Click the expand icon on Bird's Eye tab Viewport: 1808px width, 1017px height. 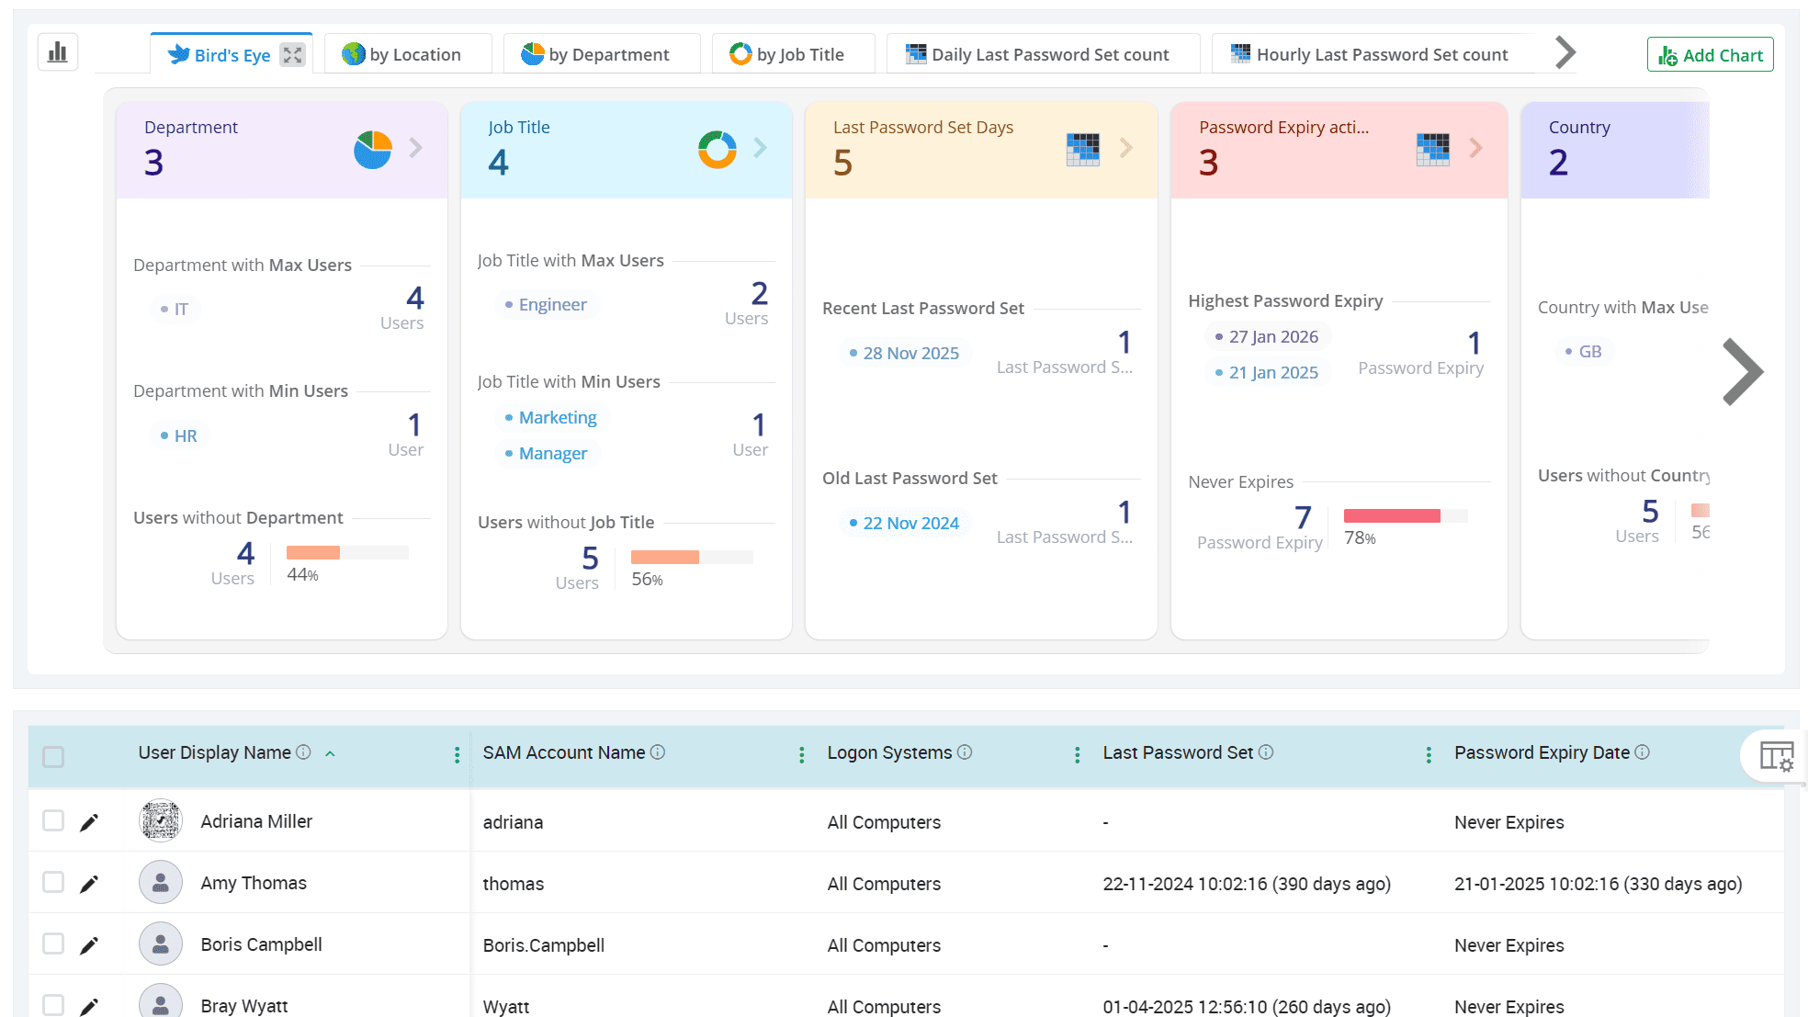tap(292, 55)
